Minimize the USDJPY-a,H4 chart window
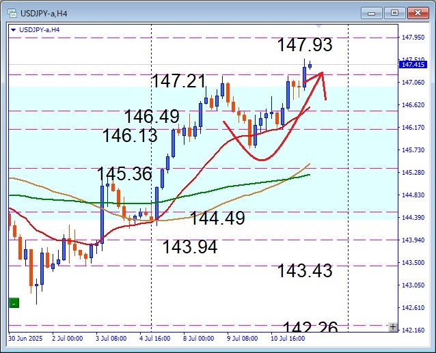This screenshot has width=436, height=353. (372, 13)
